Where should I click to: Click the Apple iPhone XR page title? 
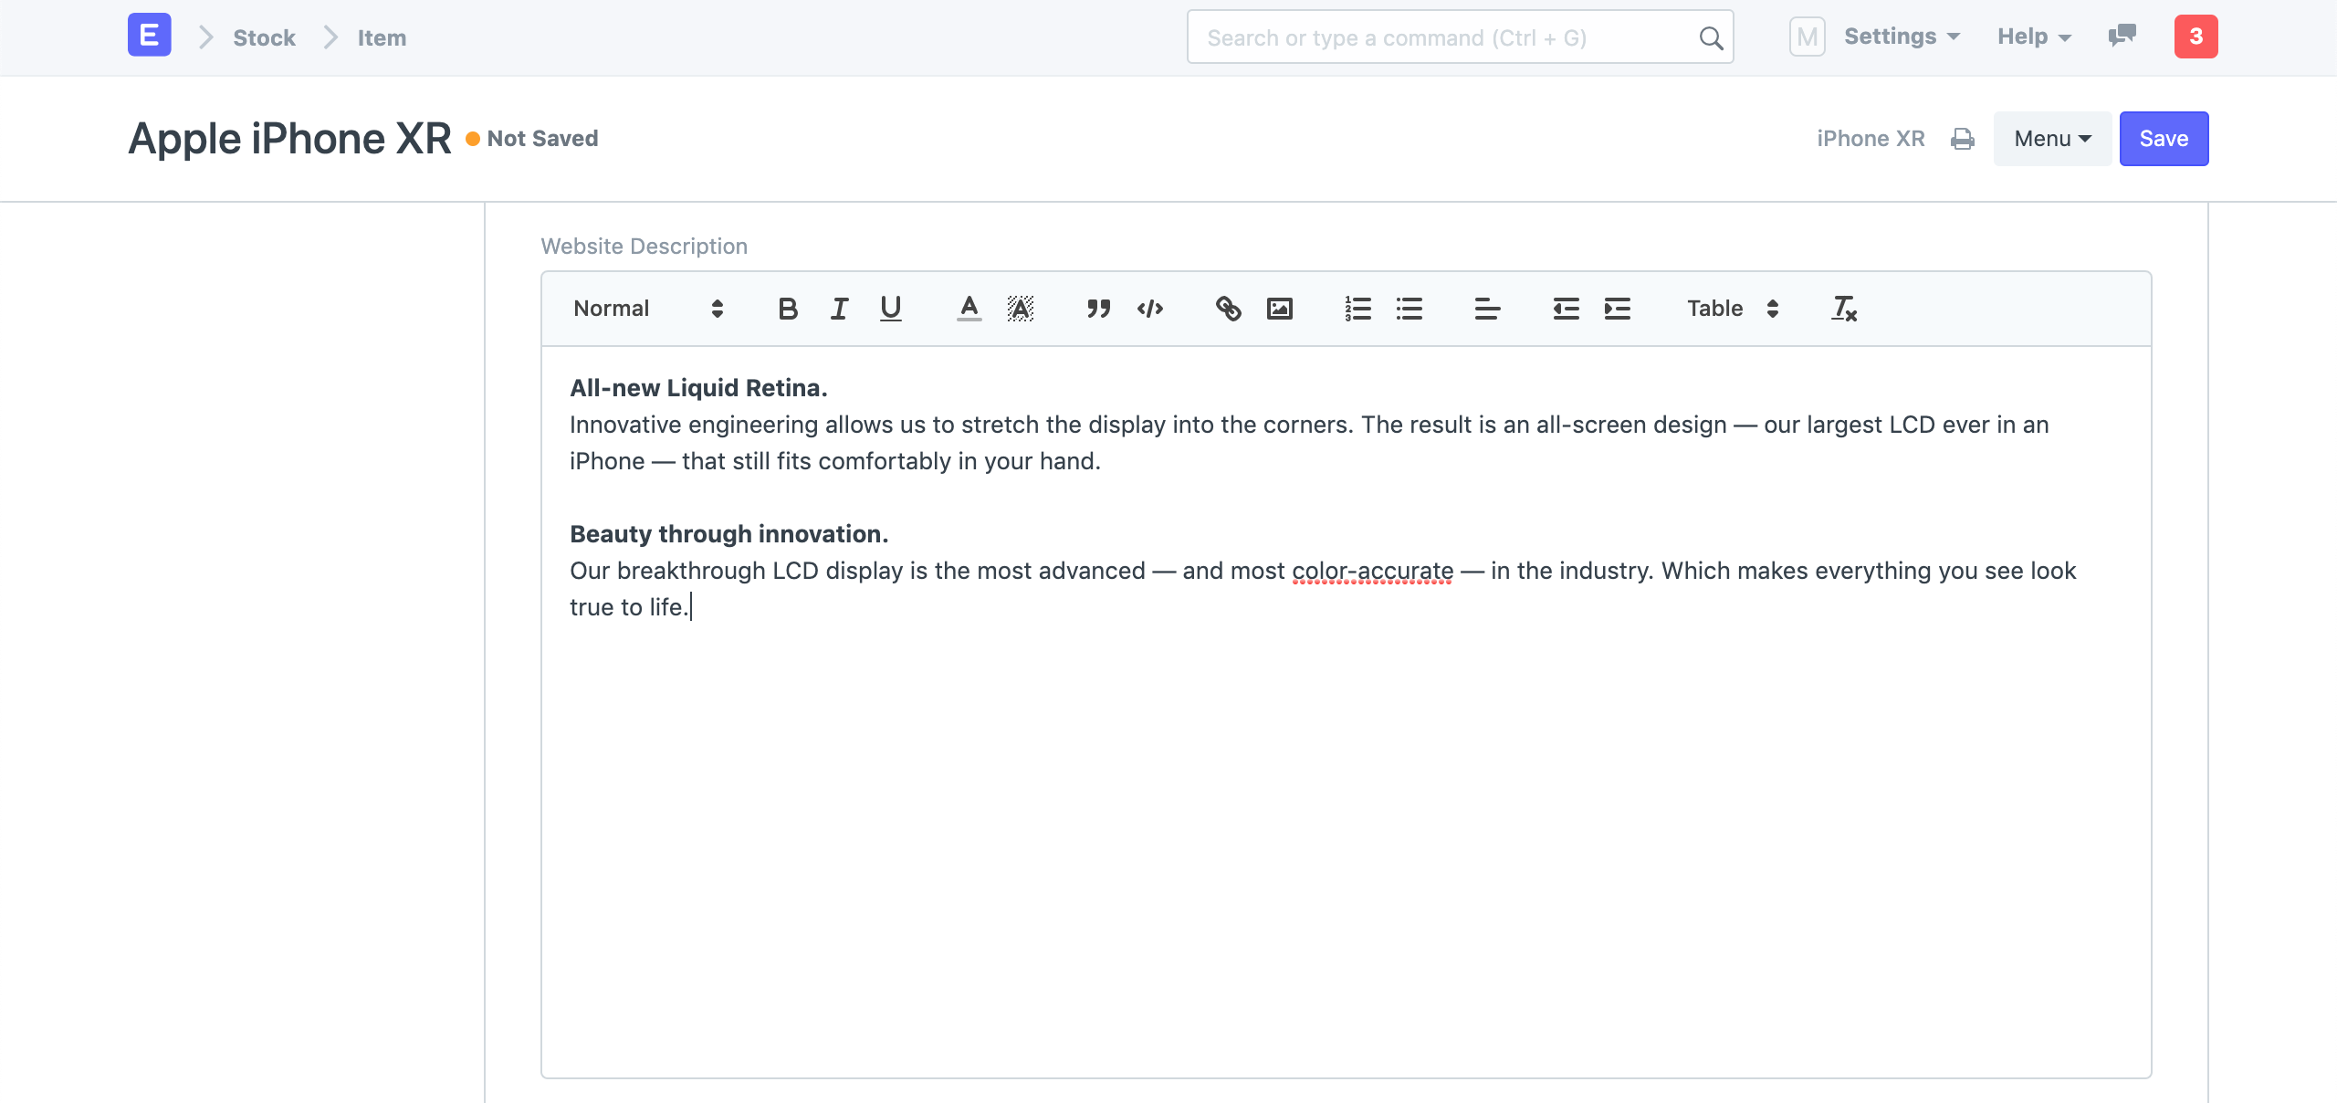[x=289, y=139]
